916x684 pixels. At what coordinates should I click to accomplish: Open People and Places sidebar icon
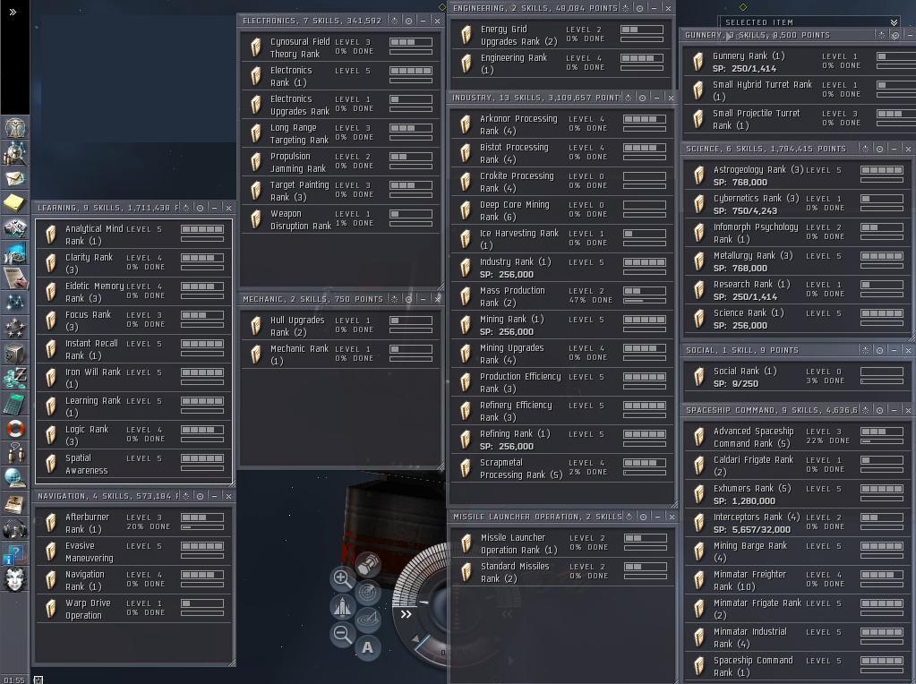[x=14, y=152]
